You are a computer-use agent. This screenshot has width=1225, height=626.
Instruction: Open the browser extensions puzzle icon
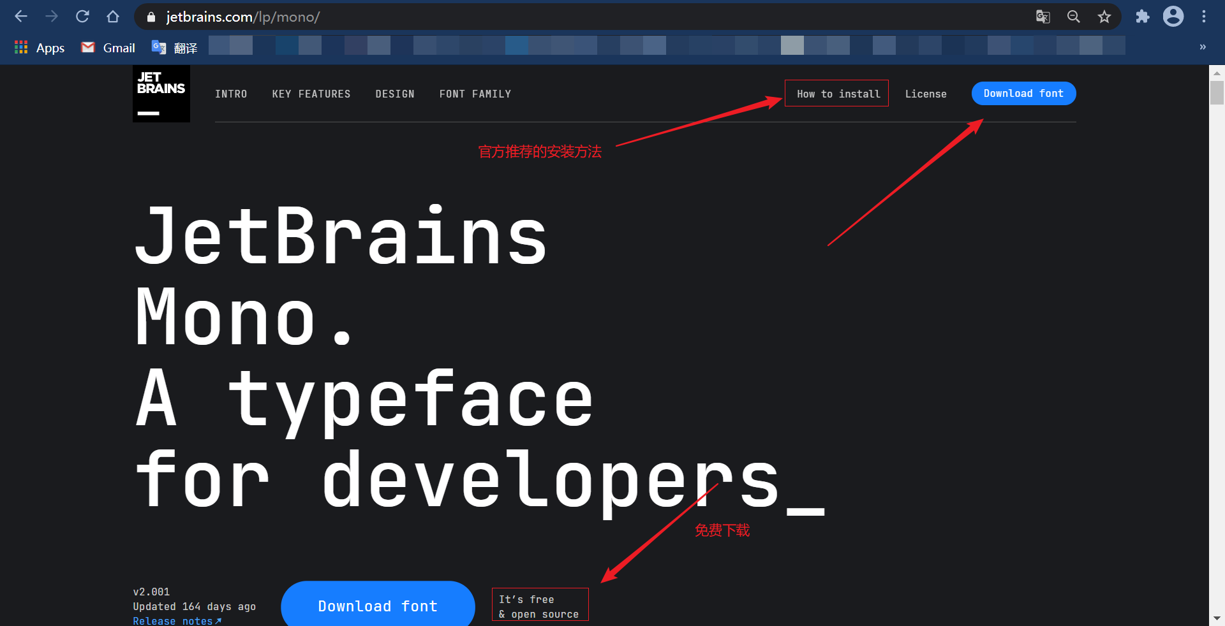point(1142,17)
